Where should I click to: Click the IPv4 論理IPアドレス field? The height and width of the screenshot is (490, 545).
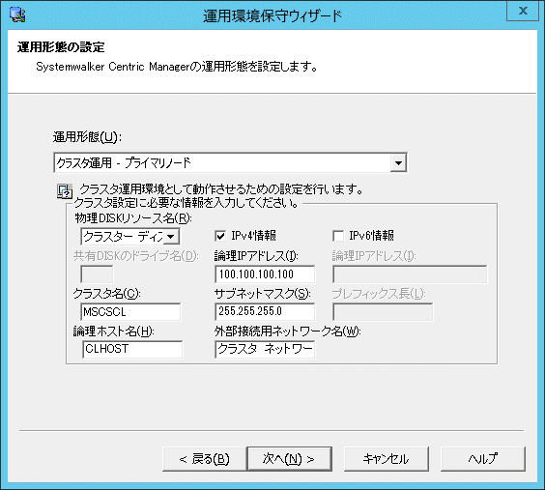265,274
